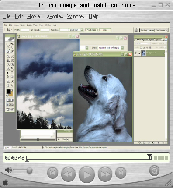Switch to the Channels tab
The image size is (173, 188).
(x=145, y=40)
